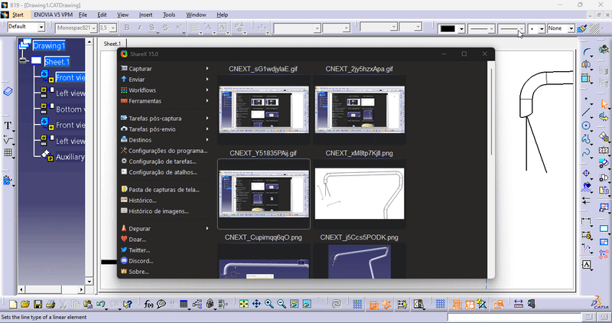Image resolution: width=612 pixels, height=323 pixels.
Task: Open the color swatch dropdown arrow
Action: pyautogui.click(x=461, y=29)
